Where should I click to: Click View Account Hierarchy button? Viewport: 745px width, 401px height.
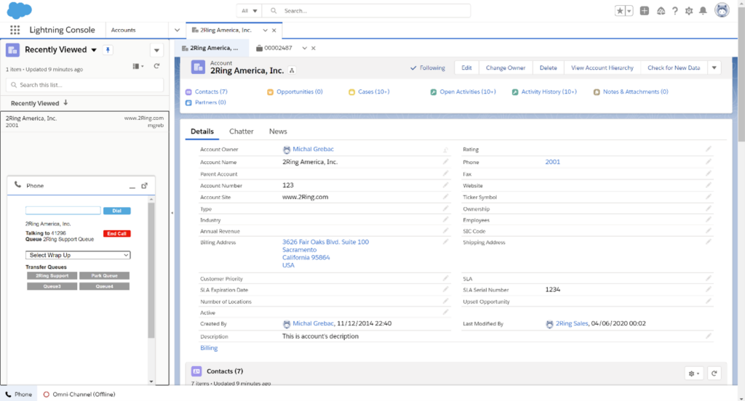click(x=602, y=68)
